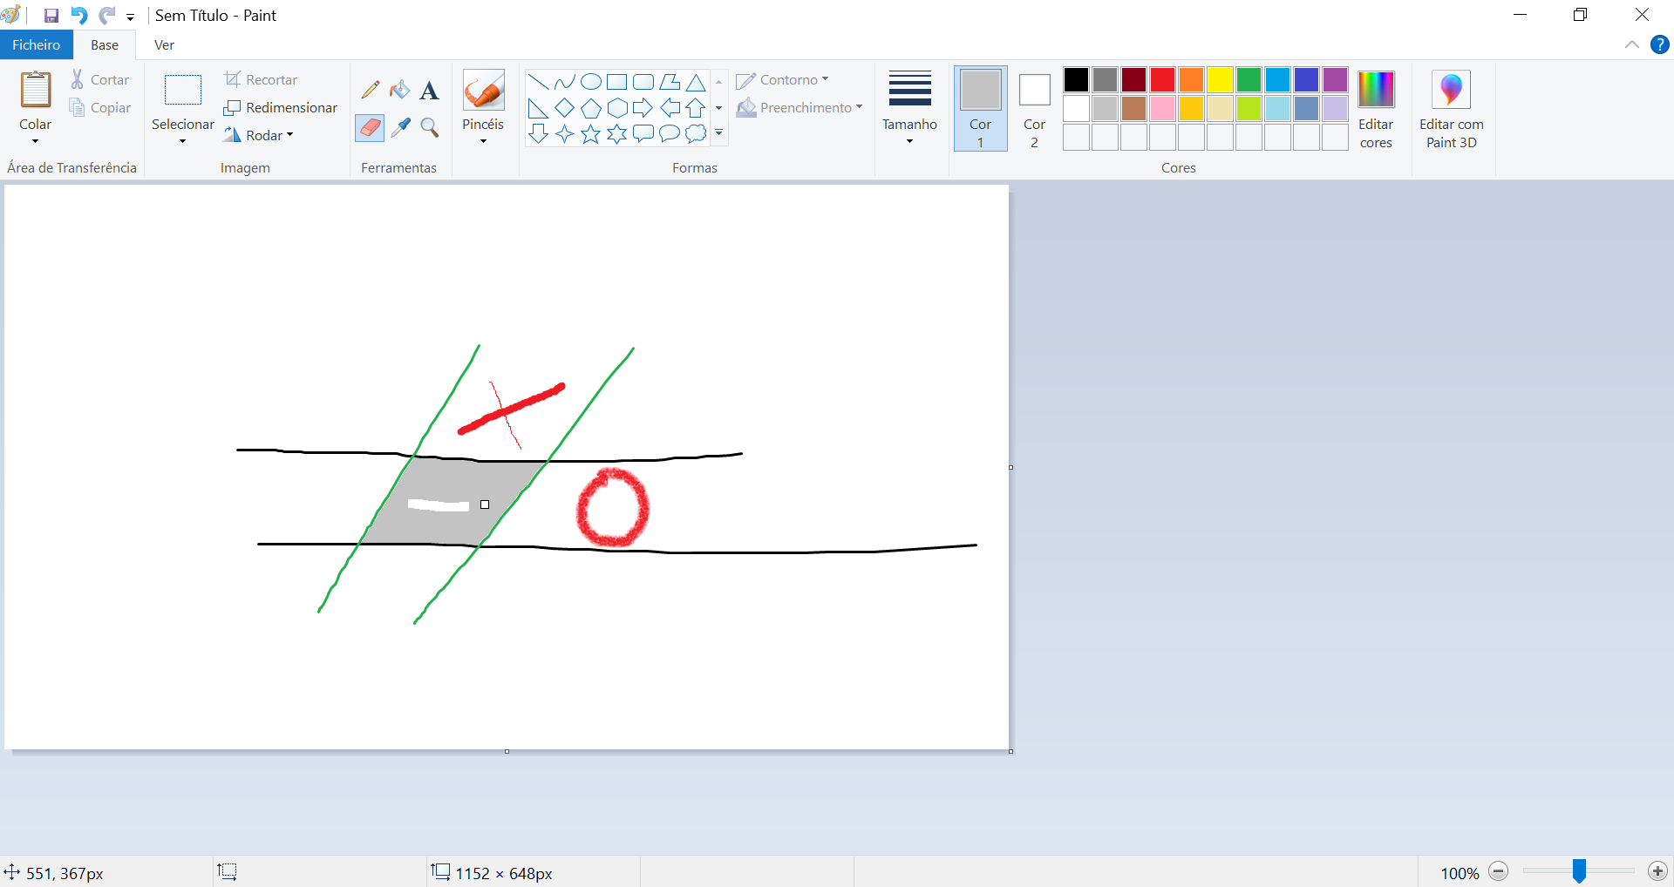This screenshot has width=1674, height=887.
Task: Click the Pincéis brush icon
Action: 483,90
